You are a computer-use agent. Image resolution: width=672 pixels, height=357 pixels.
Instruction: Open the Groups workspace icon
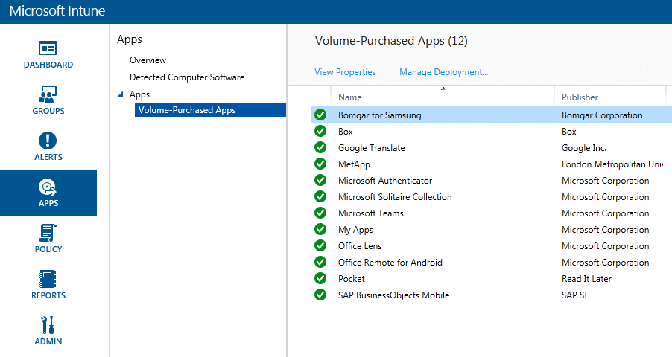pos(48,94)
